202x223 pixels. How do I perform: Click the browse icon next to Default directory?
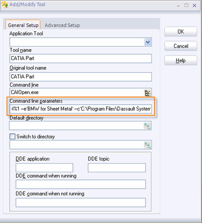pos(148,126)
